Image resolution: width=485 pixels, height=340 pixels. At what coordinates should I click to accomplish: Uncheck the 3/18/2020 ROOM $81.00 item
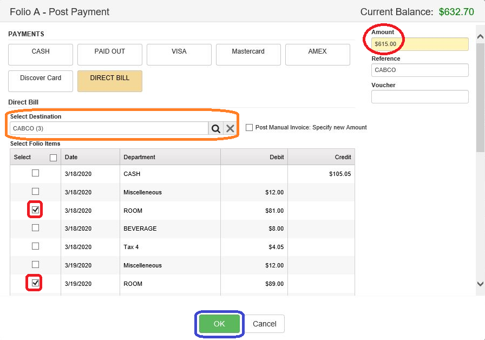pos(35,210)
